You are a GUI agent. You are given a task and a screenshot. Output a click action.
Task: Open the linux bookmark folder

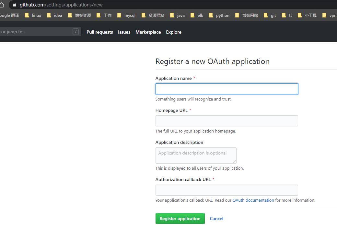[x=33, y=15]
